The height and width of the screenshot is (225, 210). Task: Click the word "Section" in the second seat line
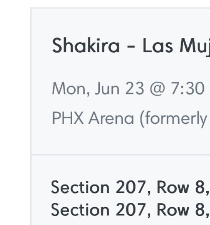80,210
